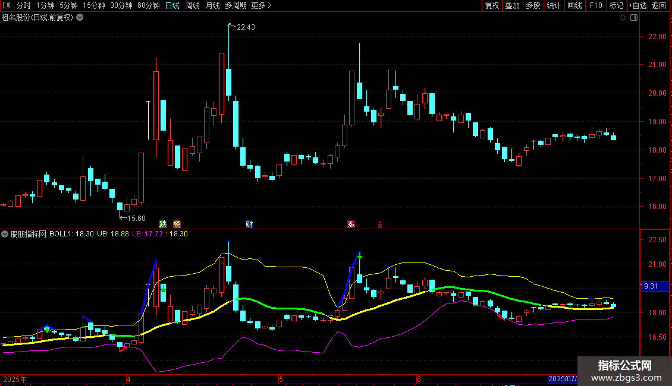672x386 pixels.
Task: Click the month 4 marker on timeline
Action: point(128,379)
